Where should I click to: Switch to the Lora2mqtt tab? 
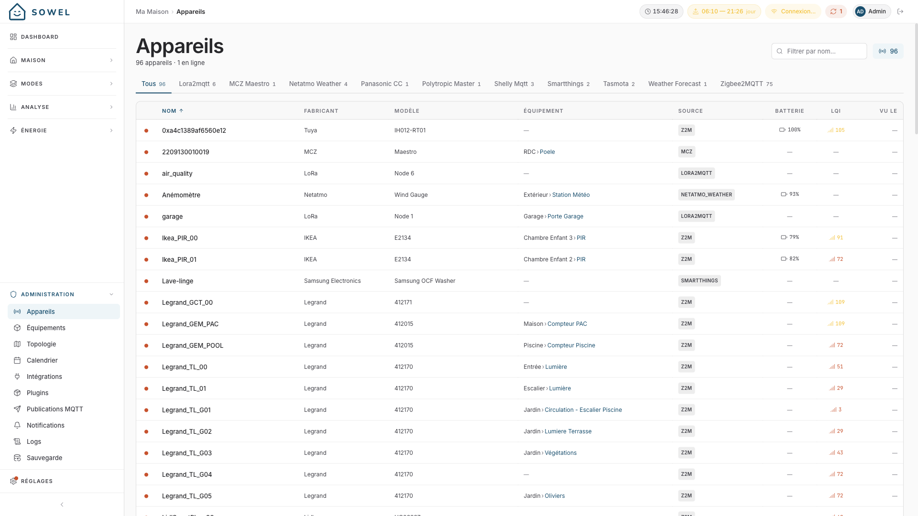pyautogui.click(x=197, y=84)
